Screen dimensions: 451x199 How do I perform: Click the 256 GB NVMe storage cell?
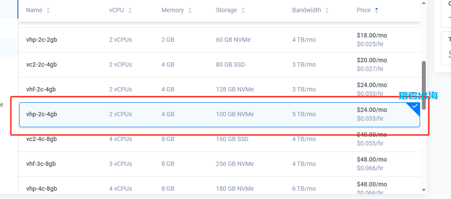tap(235, 164)
